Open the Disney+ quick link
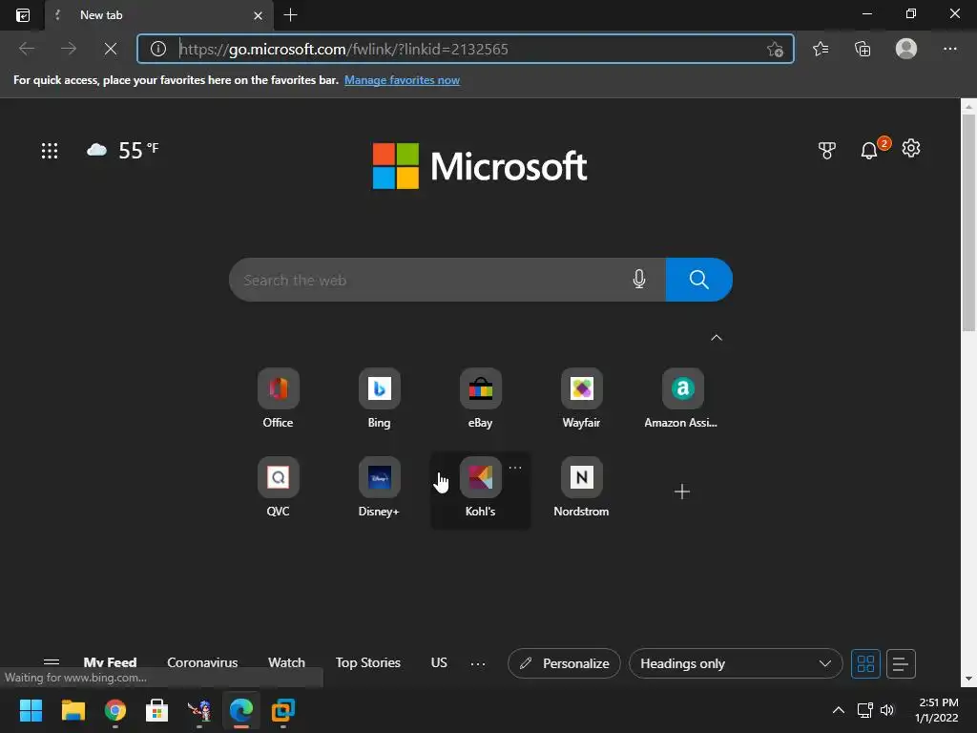The width and height of the screenshot is (977, 733). tap(379, 487)
